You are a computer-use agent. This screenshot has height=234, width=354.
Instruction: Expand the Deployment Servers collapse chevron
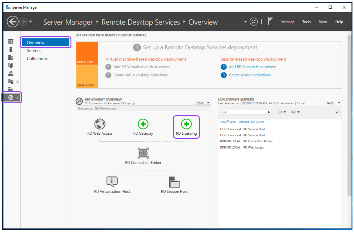pos(337,112)
